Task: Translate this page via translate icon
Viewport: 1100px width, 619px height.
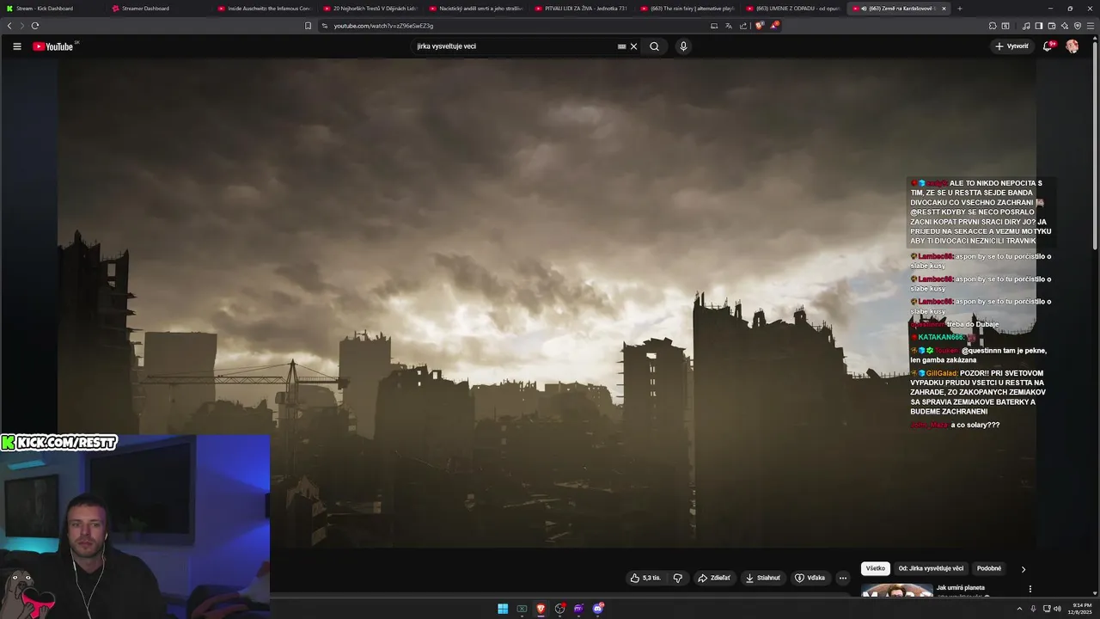Action: pyautogui.click(x=729, y=26)
